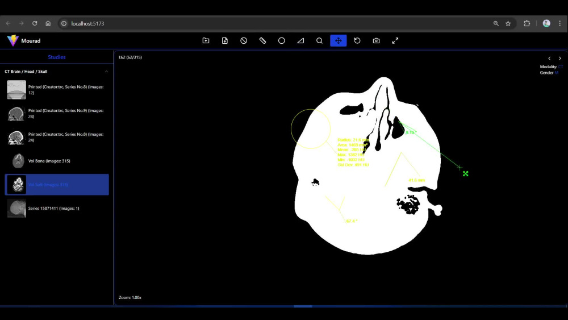The width and height of the screenshot is (568, 320).
Task: Select the highlighted Vol Soft series
Action: (x=57, y=185)
